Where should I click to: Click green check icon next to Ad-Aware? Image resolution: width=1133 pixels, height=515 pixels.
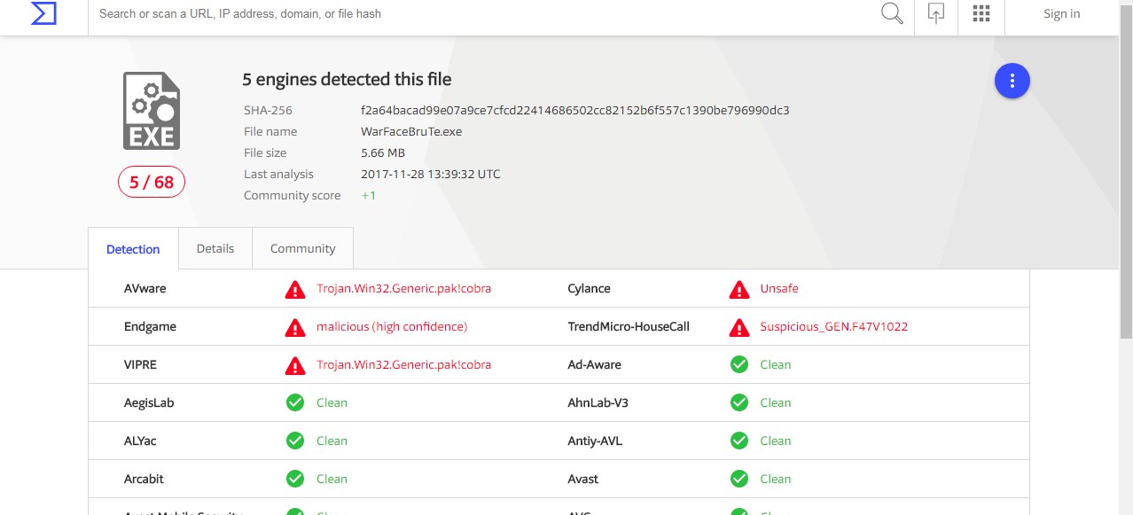point(738,364)
